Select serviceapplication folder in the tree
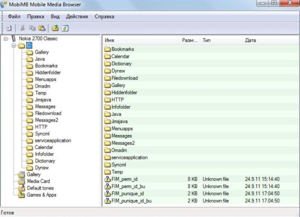 pos(53,140)
